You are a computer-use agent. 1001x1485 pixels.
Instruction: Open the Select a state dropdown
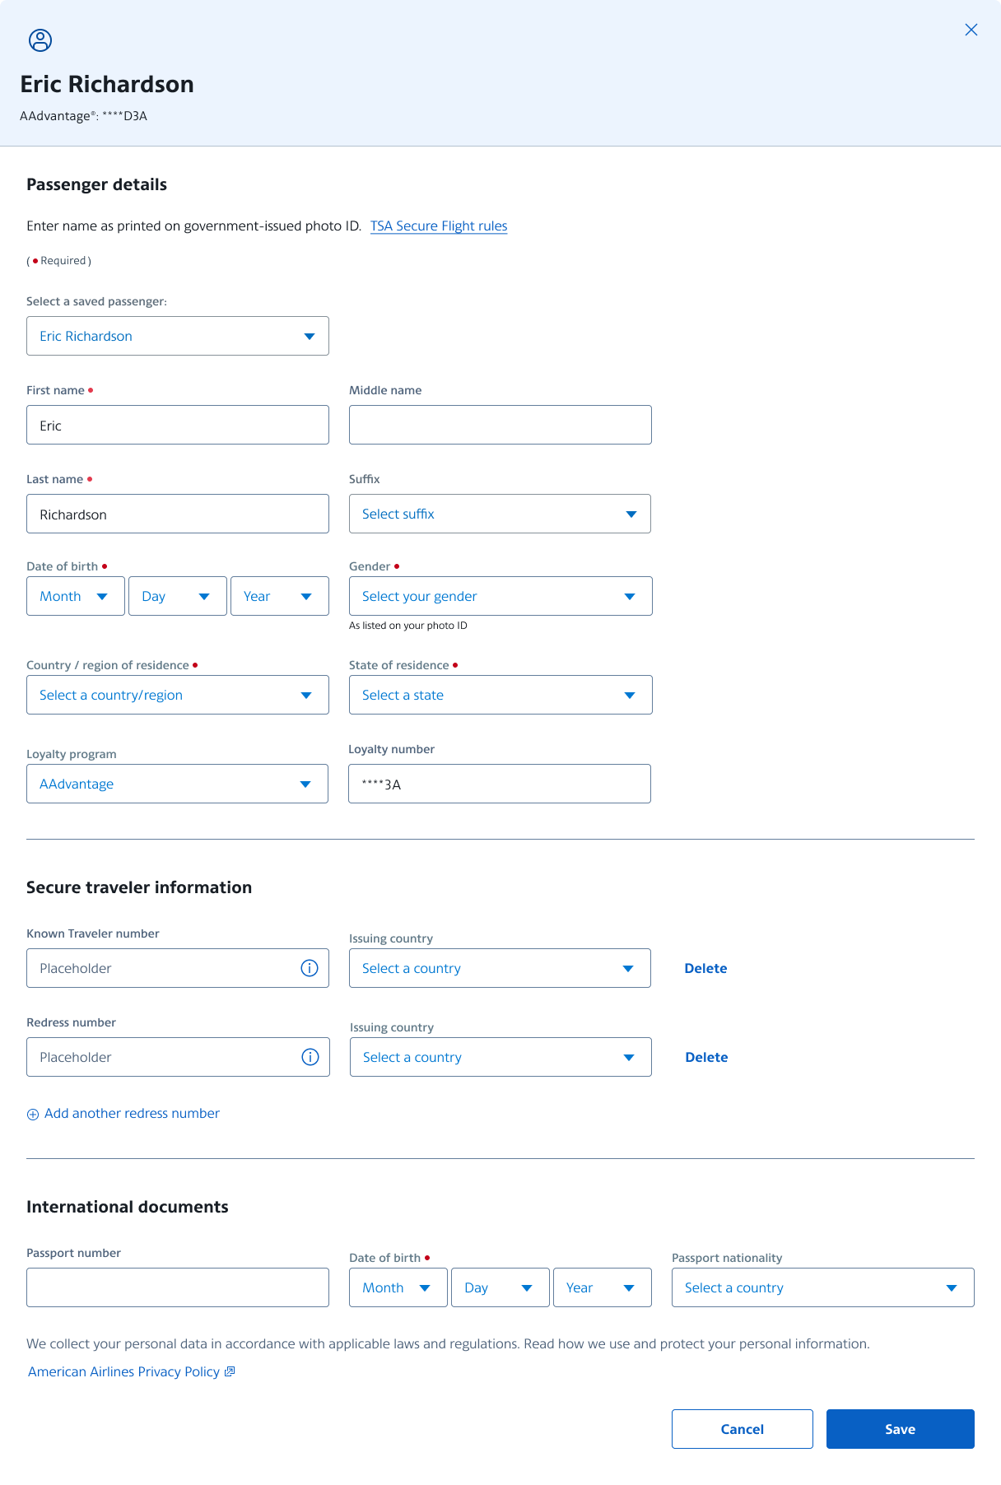[x=500, y=695]
